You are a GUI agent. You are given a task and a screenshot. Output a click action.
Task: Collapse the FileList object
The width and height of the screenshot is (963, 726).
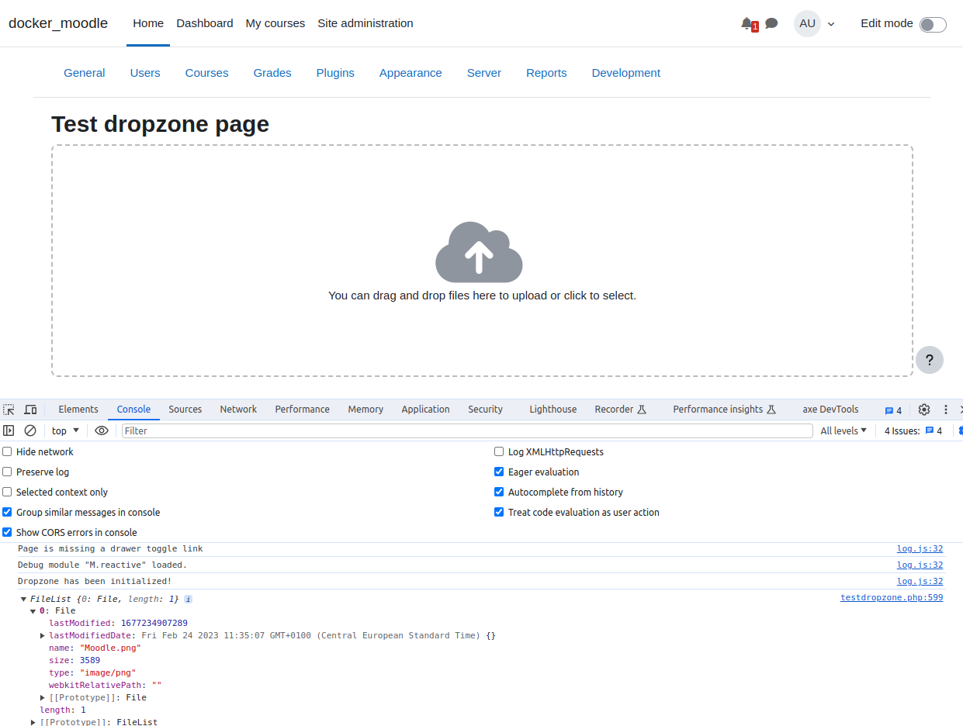point(24,599)
